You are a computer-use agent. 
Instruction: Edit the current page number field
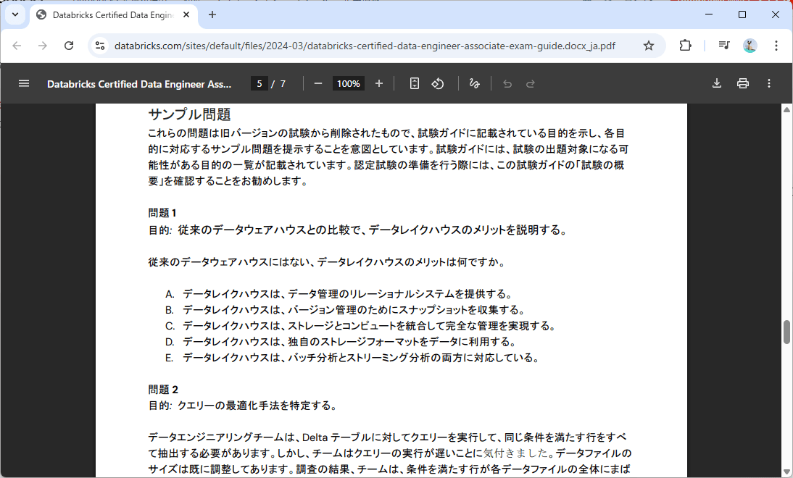click(x=260, y=83)
